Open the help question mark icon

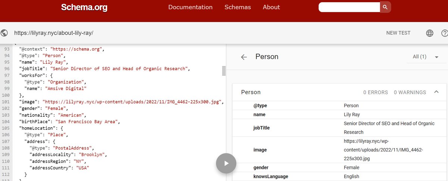coord(444,33)
